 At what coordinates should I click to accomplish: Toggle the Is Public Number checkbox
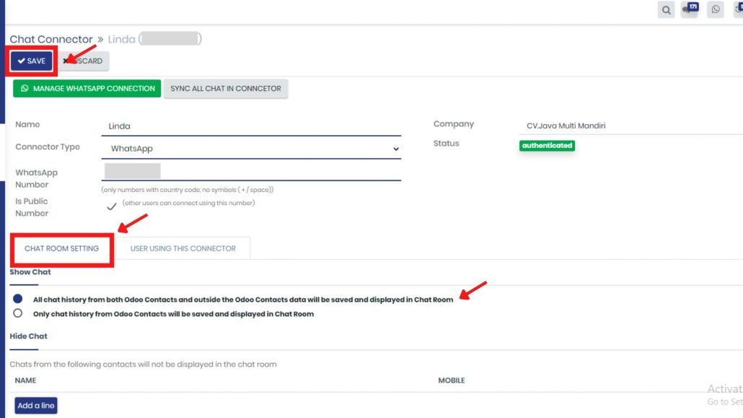[x=111, y=206]
